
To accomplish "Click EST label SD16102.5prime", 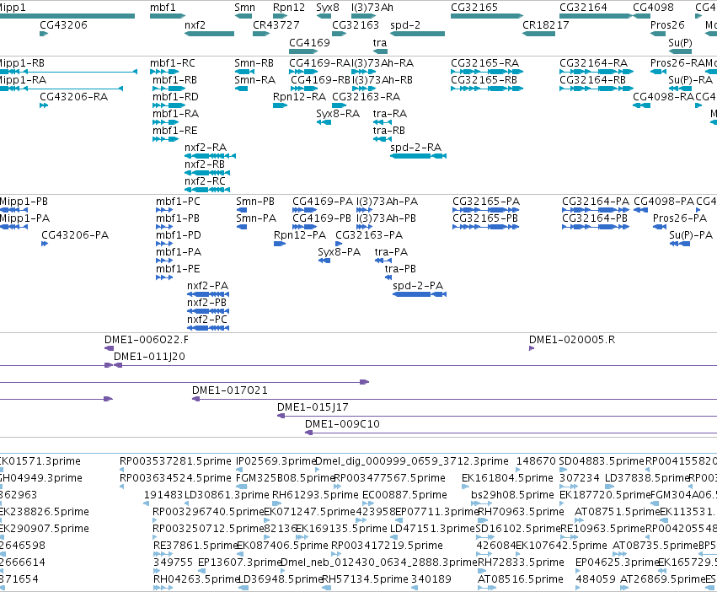I will [x=518, y=529].
